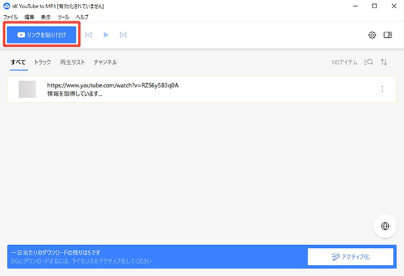Close the 4K YouTube to MP3 window
The width and height of the screenshot is (404, 276).
(x=394, y=6)
